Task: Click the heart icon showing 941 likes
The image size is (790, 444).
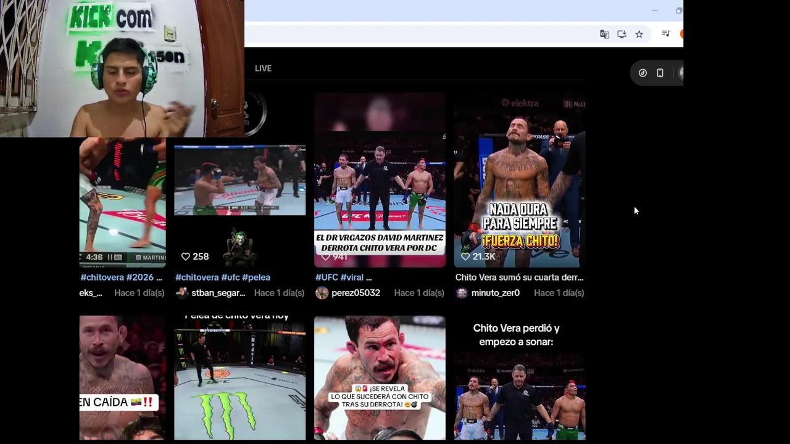Action: (325, 257)
